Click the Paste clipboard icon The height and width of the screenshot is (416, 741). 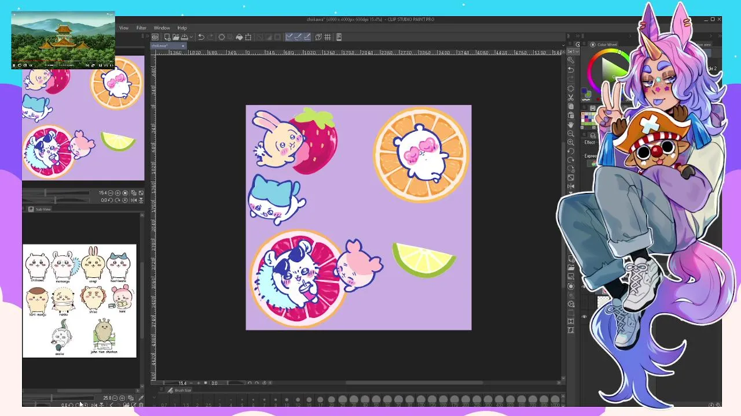(571, 115)
